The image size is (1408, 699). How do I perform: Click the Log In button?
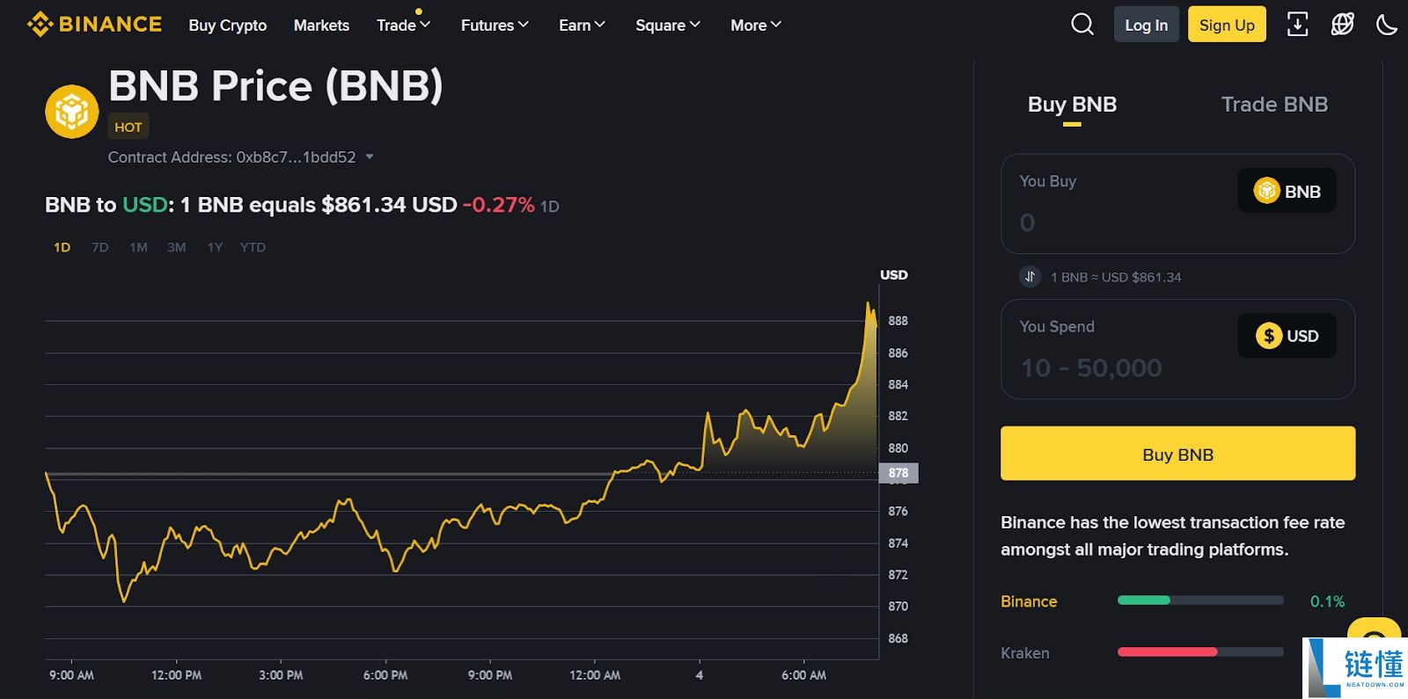click(1147, 25)
